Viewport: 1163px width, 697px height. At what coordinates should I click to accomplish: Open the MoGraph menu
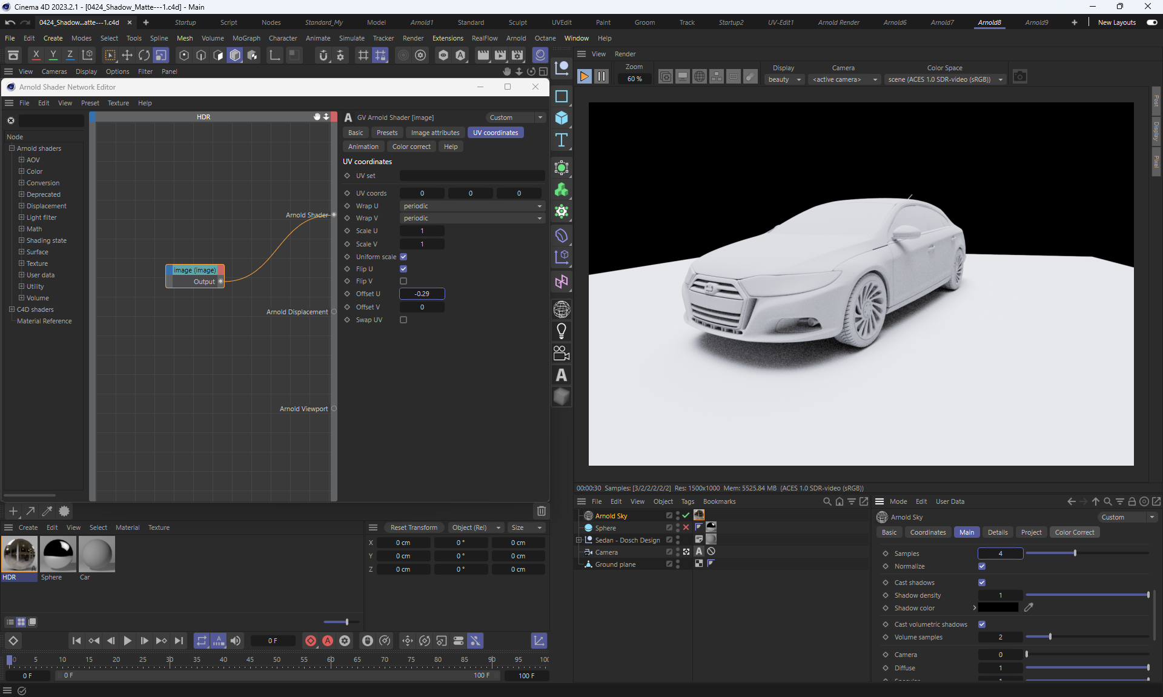246,38
